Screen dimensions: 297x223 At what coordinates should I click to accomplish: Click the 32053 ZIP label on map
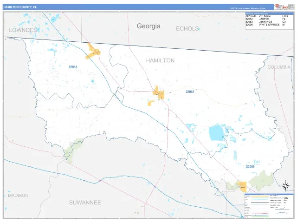pyautogui.click(x=73, y=67)
